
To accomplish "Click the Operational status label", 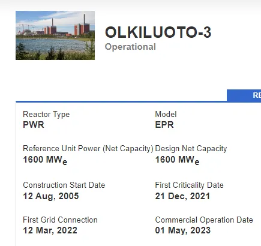I will coord(130,47).
